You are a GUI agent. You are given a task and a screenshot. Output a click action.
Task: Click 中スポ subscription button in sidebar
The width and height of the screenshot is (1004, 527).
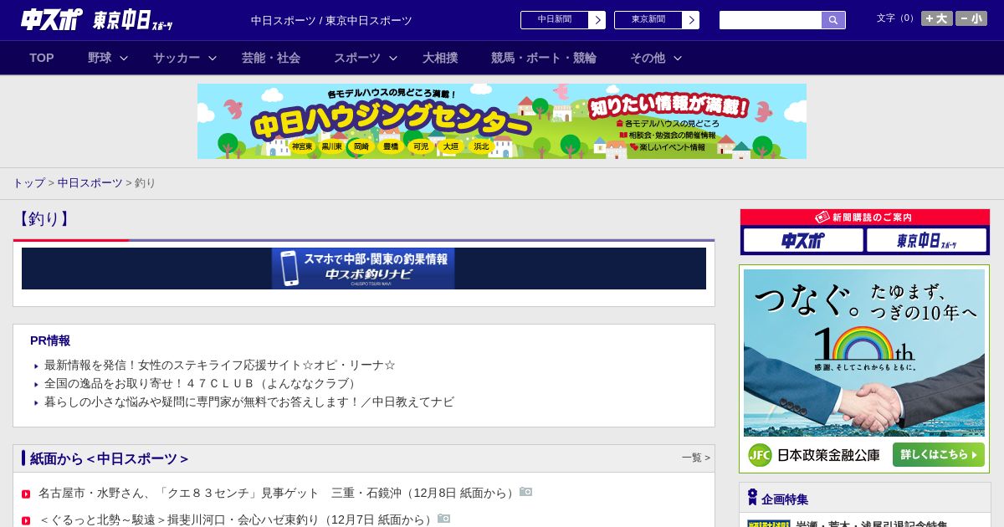pyautogui.click(x=803, y=240)
